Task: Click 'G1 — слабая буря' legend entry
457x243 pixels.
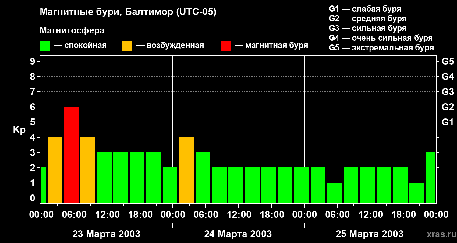Action: coord(365,9)
